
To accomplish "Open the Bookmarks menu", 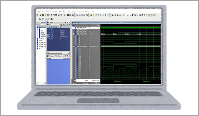I will [x=81, y=12].
